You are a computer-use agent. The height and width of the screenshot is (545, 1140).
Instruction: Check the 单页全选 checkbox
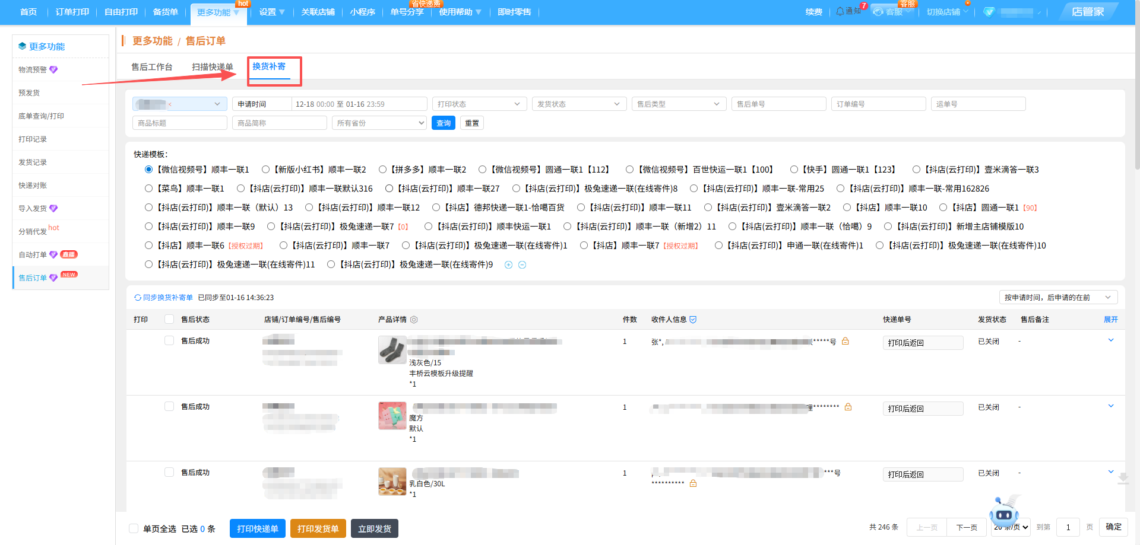(134, 528)
